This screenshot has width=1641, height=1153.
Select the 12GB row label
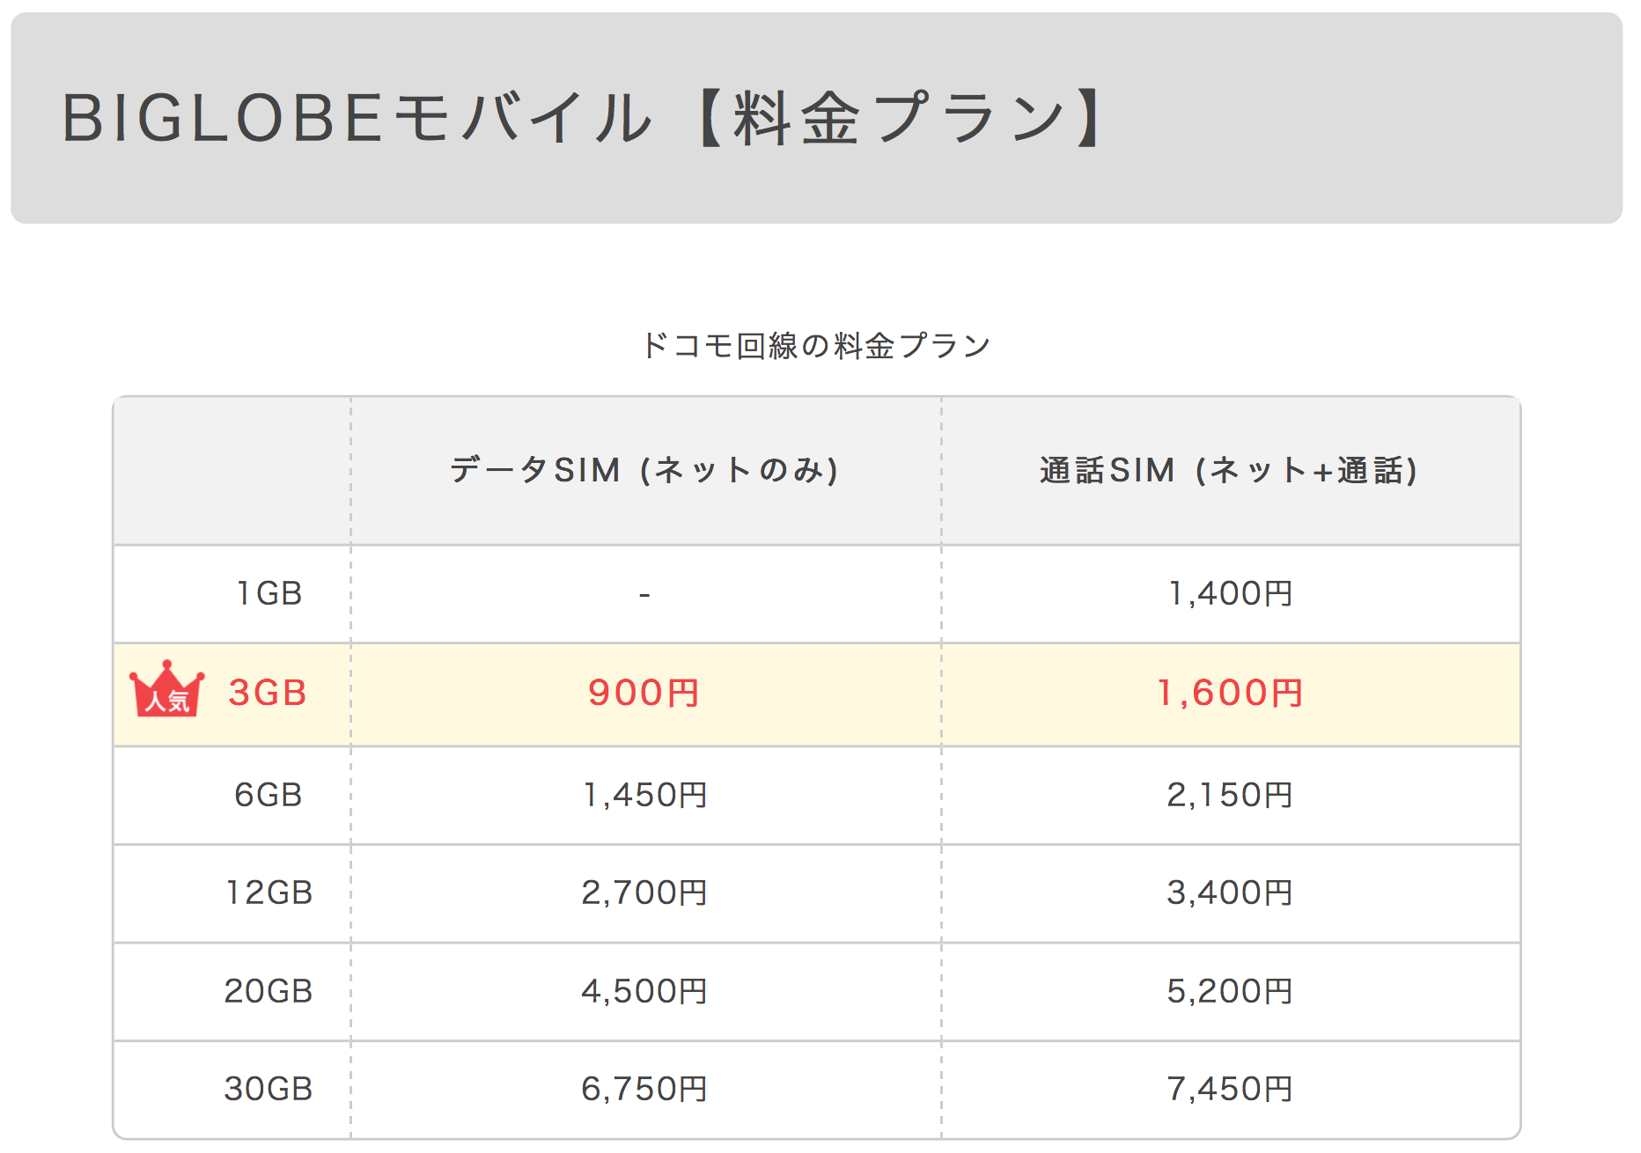click(x=269, y=892)
